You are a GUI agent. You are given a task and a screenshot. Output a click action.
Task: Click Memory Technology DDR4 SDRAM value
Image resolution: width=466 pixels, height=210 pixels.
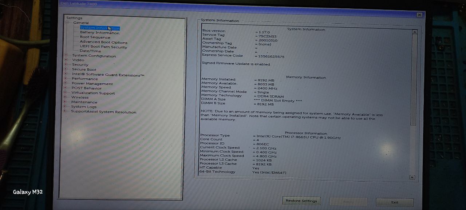click(x=270, y=97)
